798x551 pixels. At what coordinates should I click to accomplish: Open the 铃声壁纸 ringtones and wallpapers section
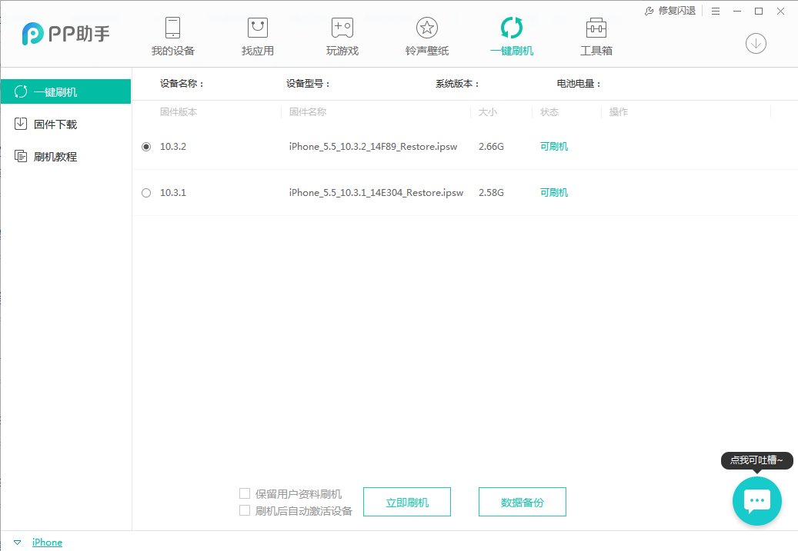pos(426,35)
